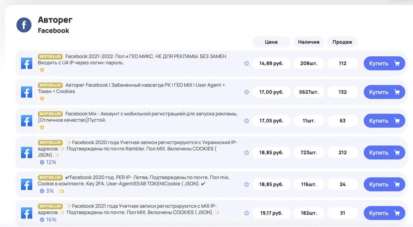Click stock value 182шт.

click(309, 213)
